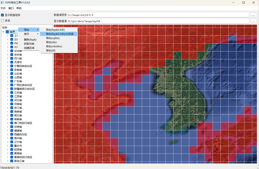This screenshot has width=259, height=169.
Task: Select the 澳门特别行政区 tree row
Action: click(x=23, y=123)
